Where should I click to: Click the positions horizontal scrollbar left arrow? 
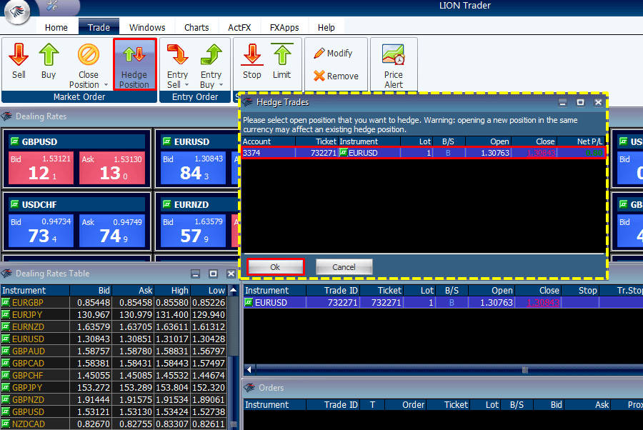coord(249,369)
